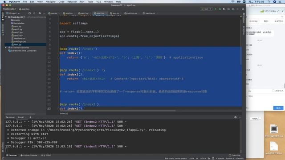The image size is (285, 160).
Task: Click Python 3.7 interpreter in status bar
Action: (235, 158)
